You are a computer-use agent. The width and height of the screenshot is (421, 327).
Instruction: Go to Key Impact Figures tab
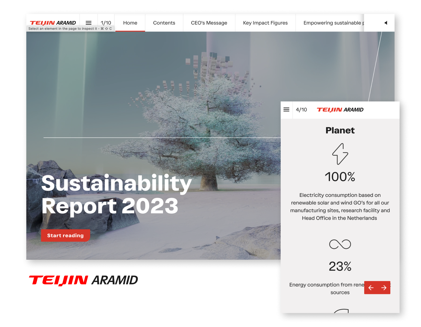(x=265, y=23)
